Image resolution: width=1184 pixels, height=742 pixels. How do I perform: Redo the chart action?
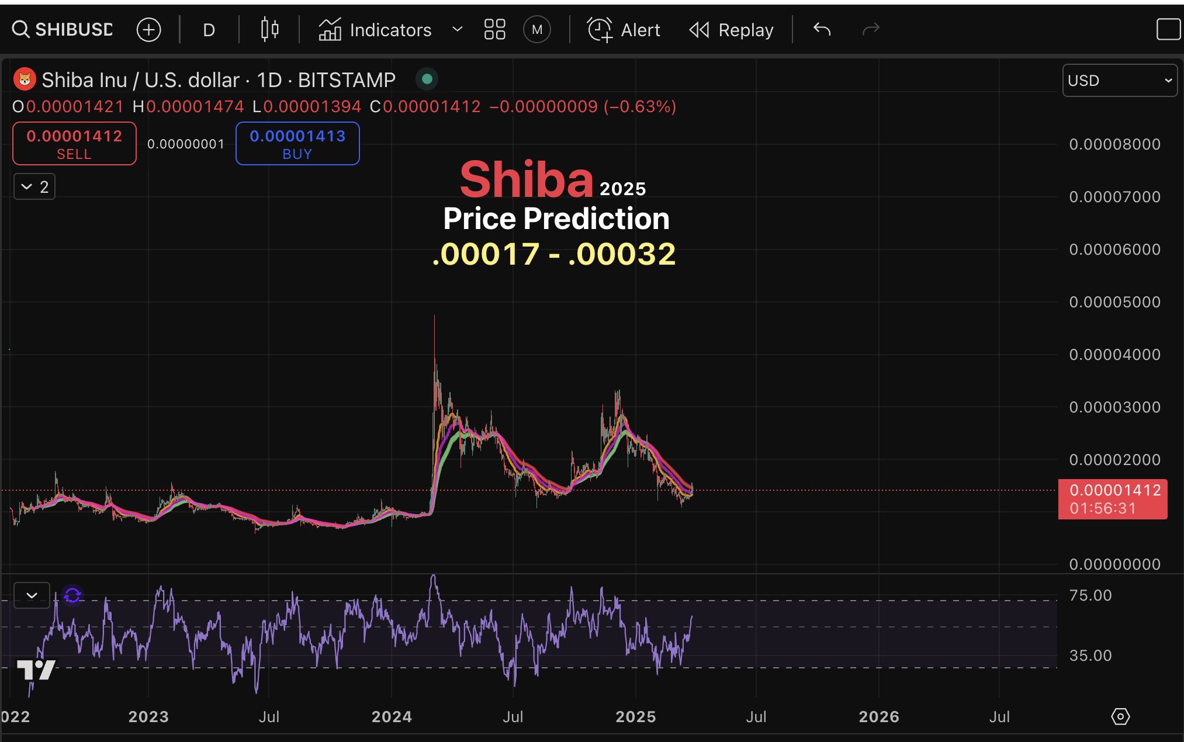(871, 29)
